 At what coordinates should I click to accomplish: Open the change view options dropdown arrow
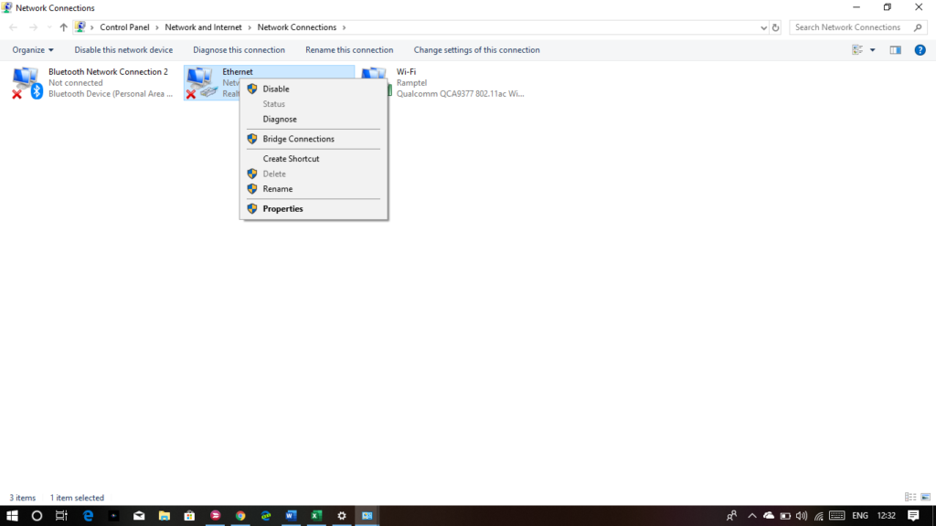[872, 50]
